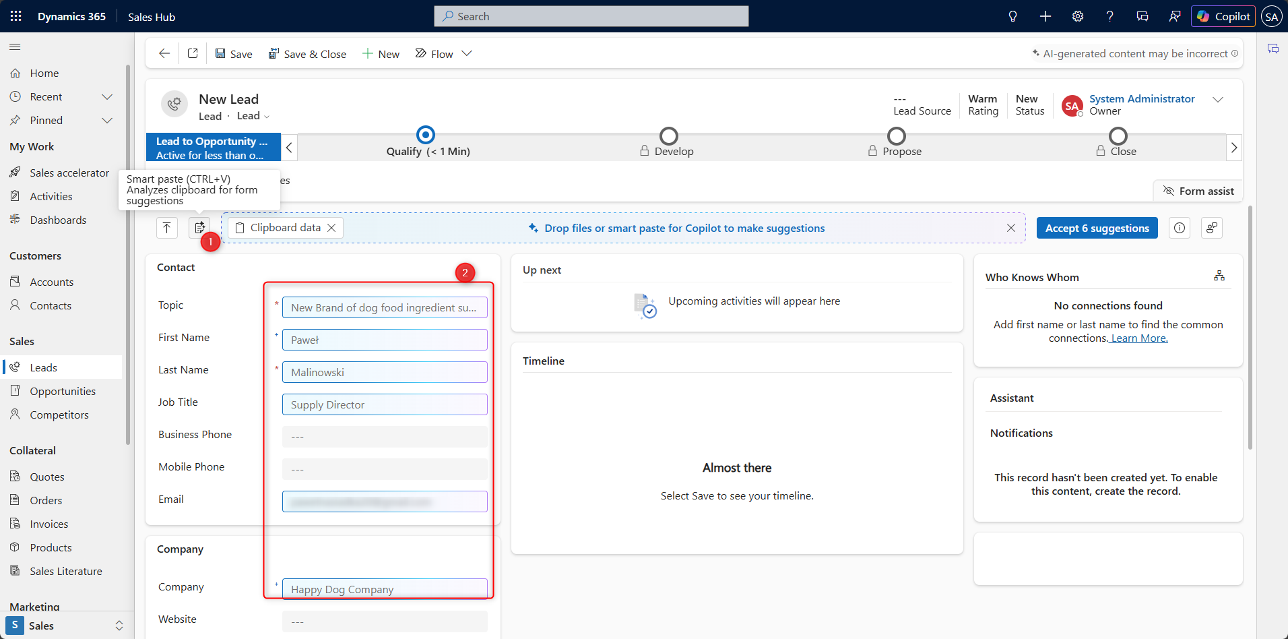Click Accept 6 suggestions button
This screenshot has height=639, width=1288.
tap(1097, 229)
